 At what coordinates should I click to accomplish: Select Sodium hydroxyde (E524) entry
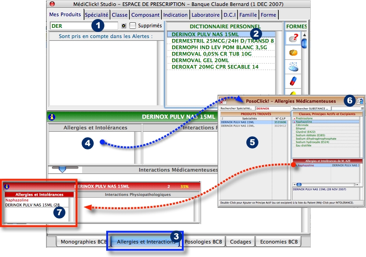(326, 142)
